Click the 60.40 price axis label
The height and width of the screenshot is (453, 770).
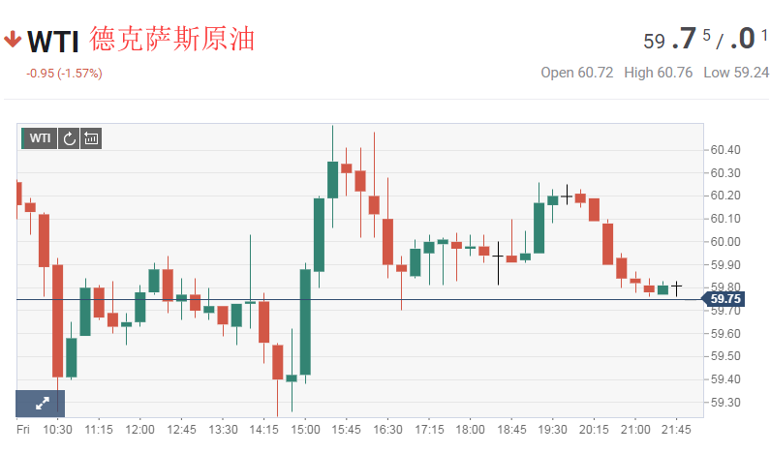724,150
